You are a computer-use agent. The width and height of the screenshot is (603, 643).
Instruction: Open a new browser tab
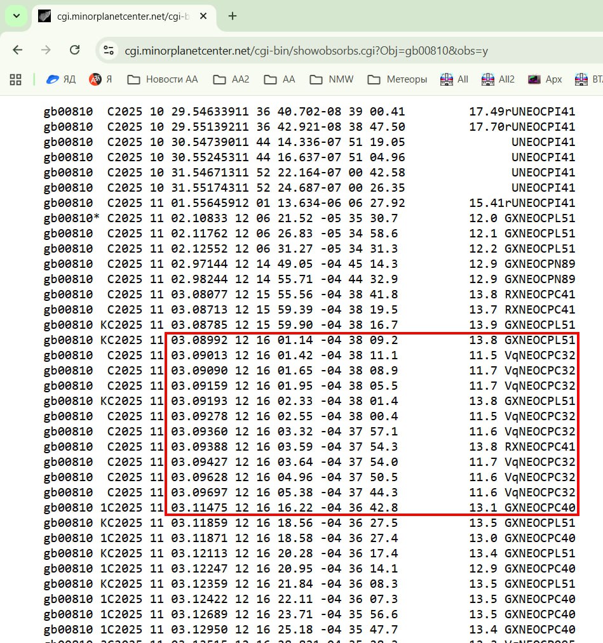(x=233, y=16)
